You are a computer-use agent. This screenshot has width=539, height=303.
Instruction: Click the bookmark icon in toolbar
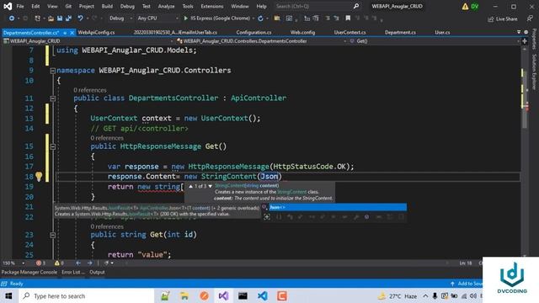pyautogui.click(x=348, y=19)
